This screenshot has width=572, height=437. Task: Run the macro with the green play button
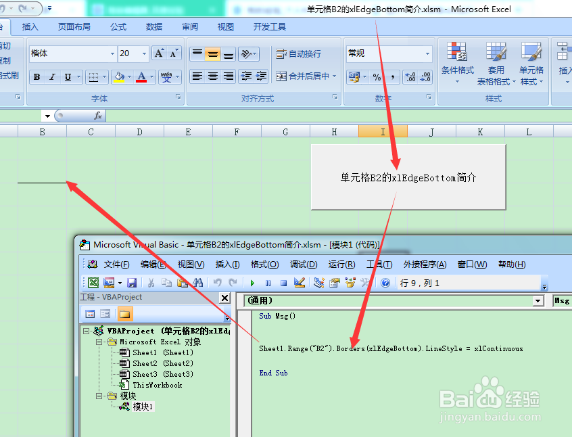[x=253, y=283]
